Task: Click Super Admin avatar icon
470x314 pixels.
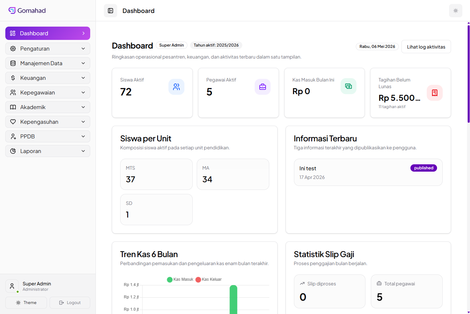Action: click(x=12, y=286)
